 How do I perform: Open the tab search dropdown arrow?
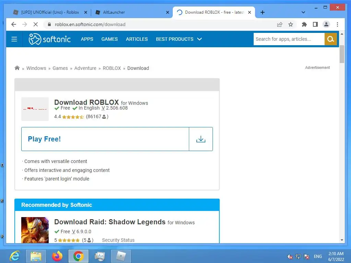(x=303, y=12)
